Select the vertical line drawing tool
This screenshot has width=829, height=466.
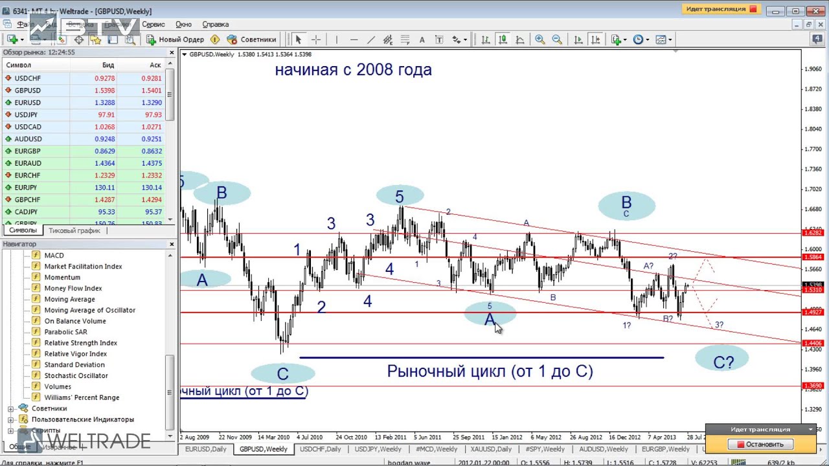[x=336, y=39]
